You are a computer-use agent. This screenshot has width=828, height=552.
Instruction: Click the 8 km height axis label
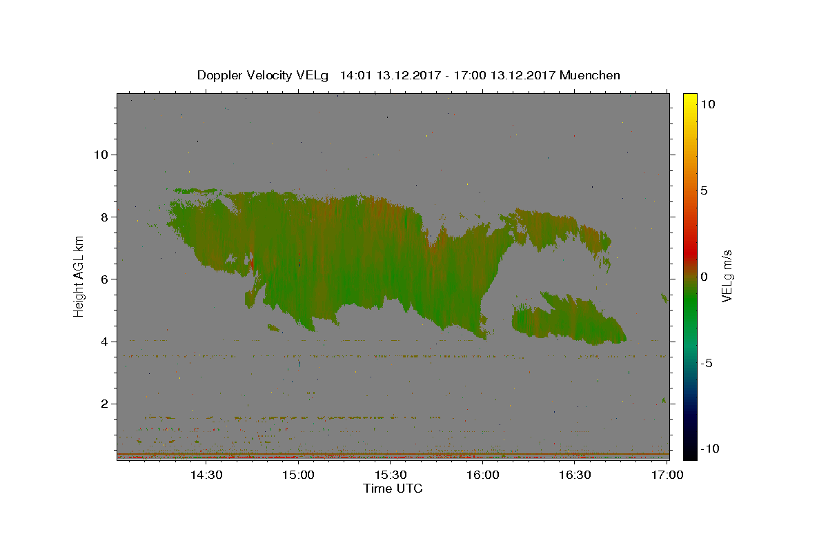click(x=104, y=217)
